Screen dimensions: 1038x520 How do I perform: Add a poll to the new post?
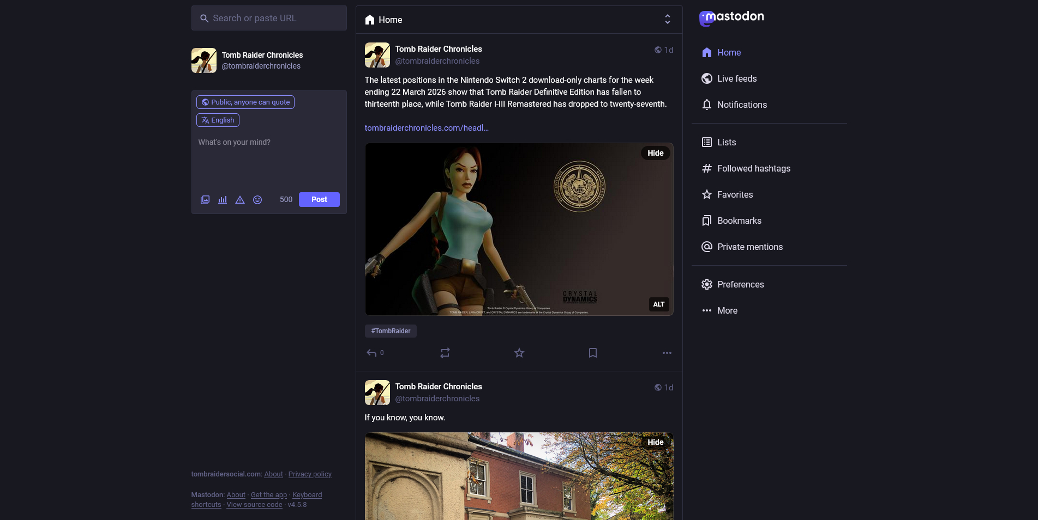222,200
